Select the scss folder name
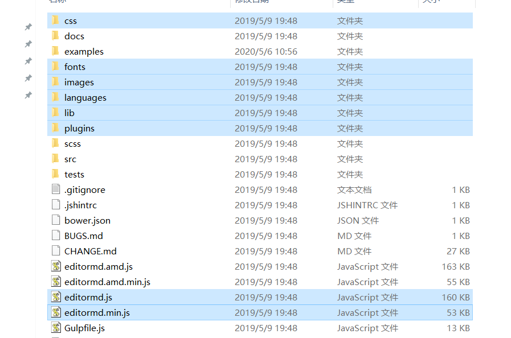This screenshot has width=511, height=338. click(73, 143)
